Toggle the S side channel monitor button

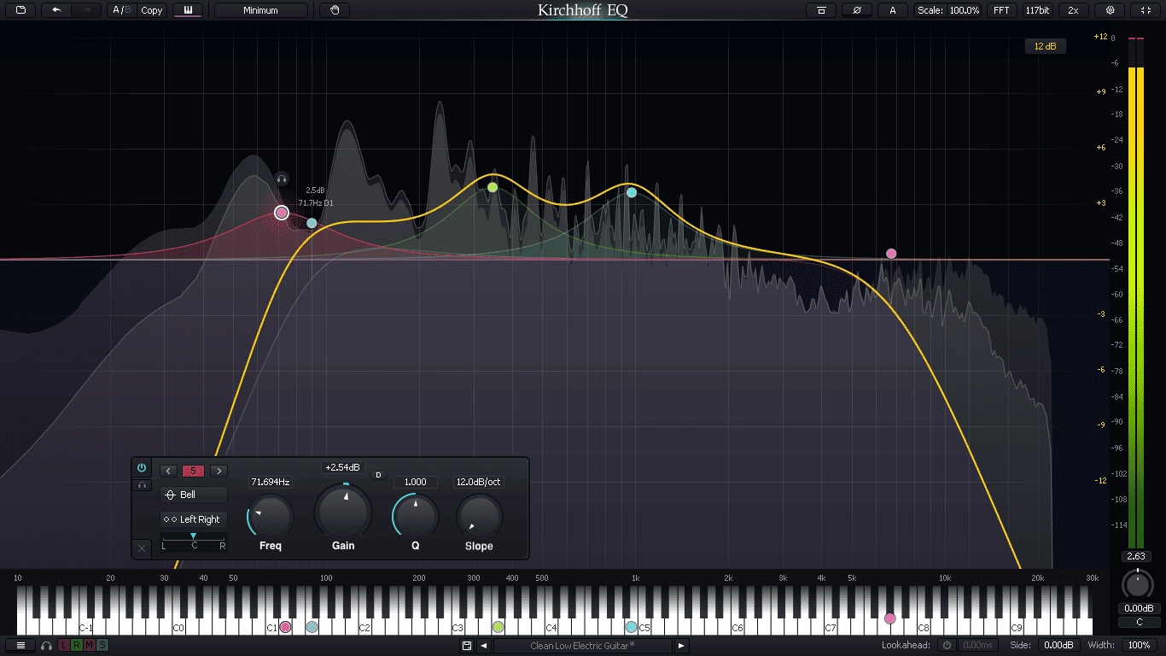pyautogui.click(x=102, y=646)
